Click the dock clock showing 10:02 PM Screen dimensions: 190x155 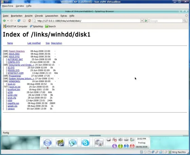141,139
